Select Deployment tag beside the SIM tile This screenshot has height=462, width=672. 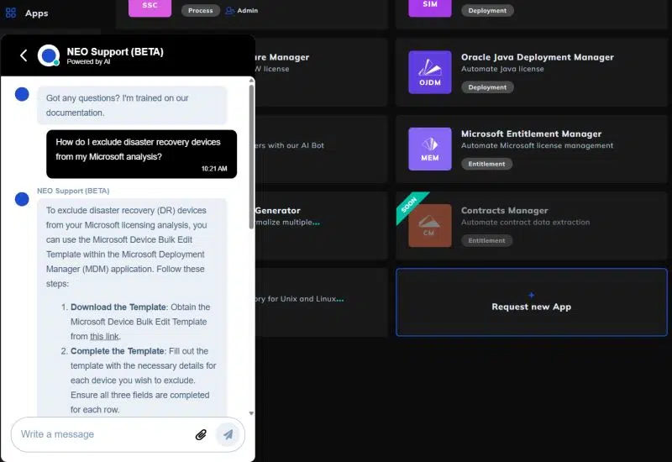(487, 10)
